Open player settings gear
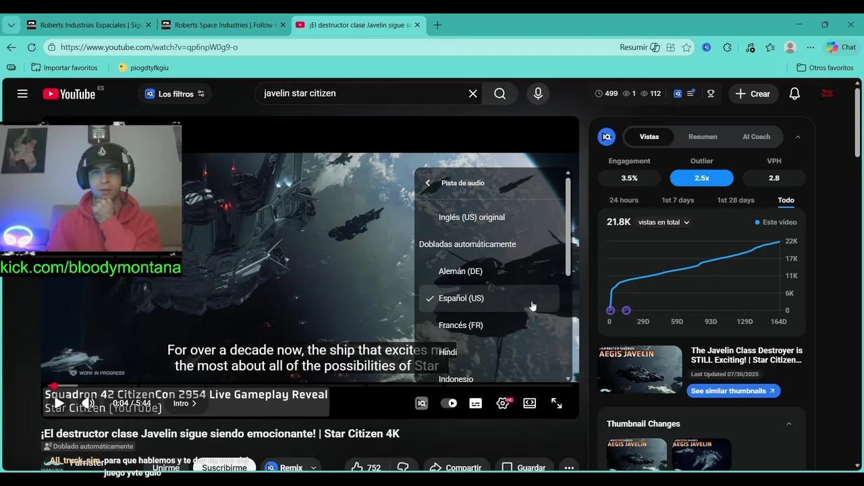 click(x=503, y=404)
